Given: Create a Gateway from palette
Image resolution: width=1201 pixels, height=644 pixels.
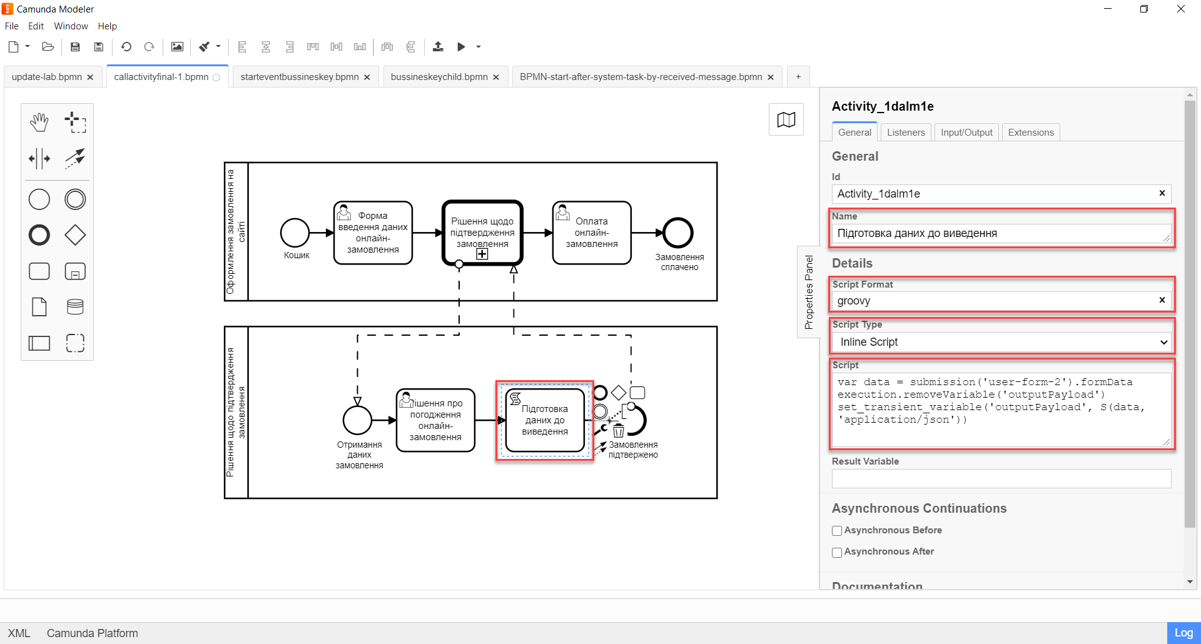Looking at the screenshot, I should click(x=75, y=235).
